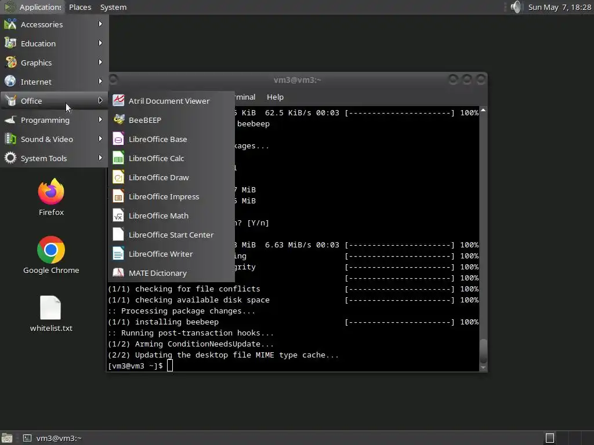Image resolution: width=594 pixels, height=445 pixels.
Task: Click the Graphics category icon
Action: (x=10, y=63)
